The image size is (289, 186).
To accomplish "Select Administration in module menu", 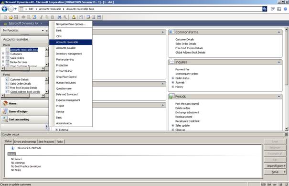I will (x=71, y=123).
